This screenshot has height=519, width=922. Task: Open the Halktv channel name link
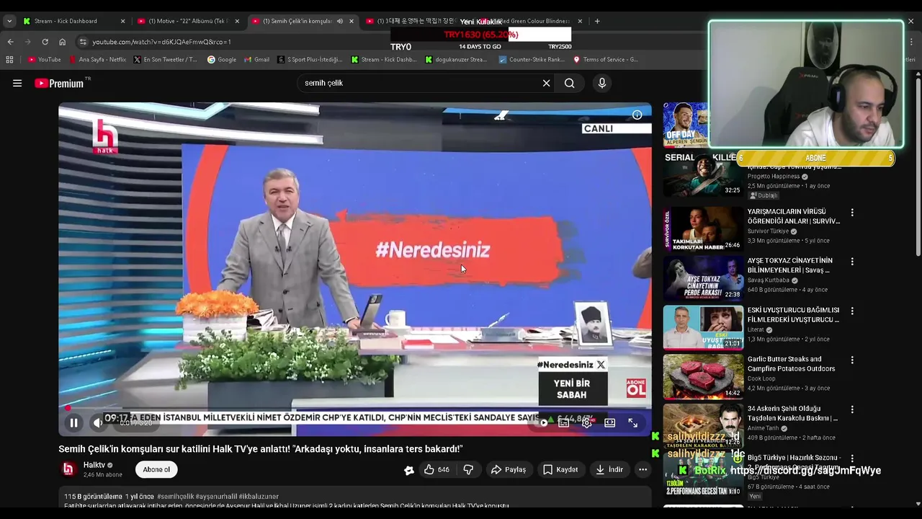click(94, 465)
